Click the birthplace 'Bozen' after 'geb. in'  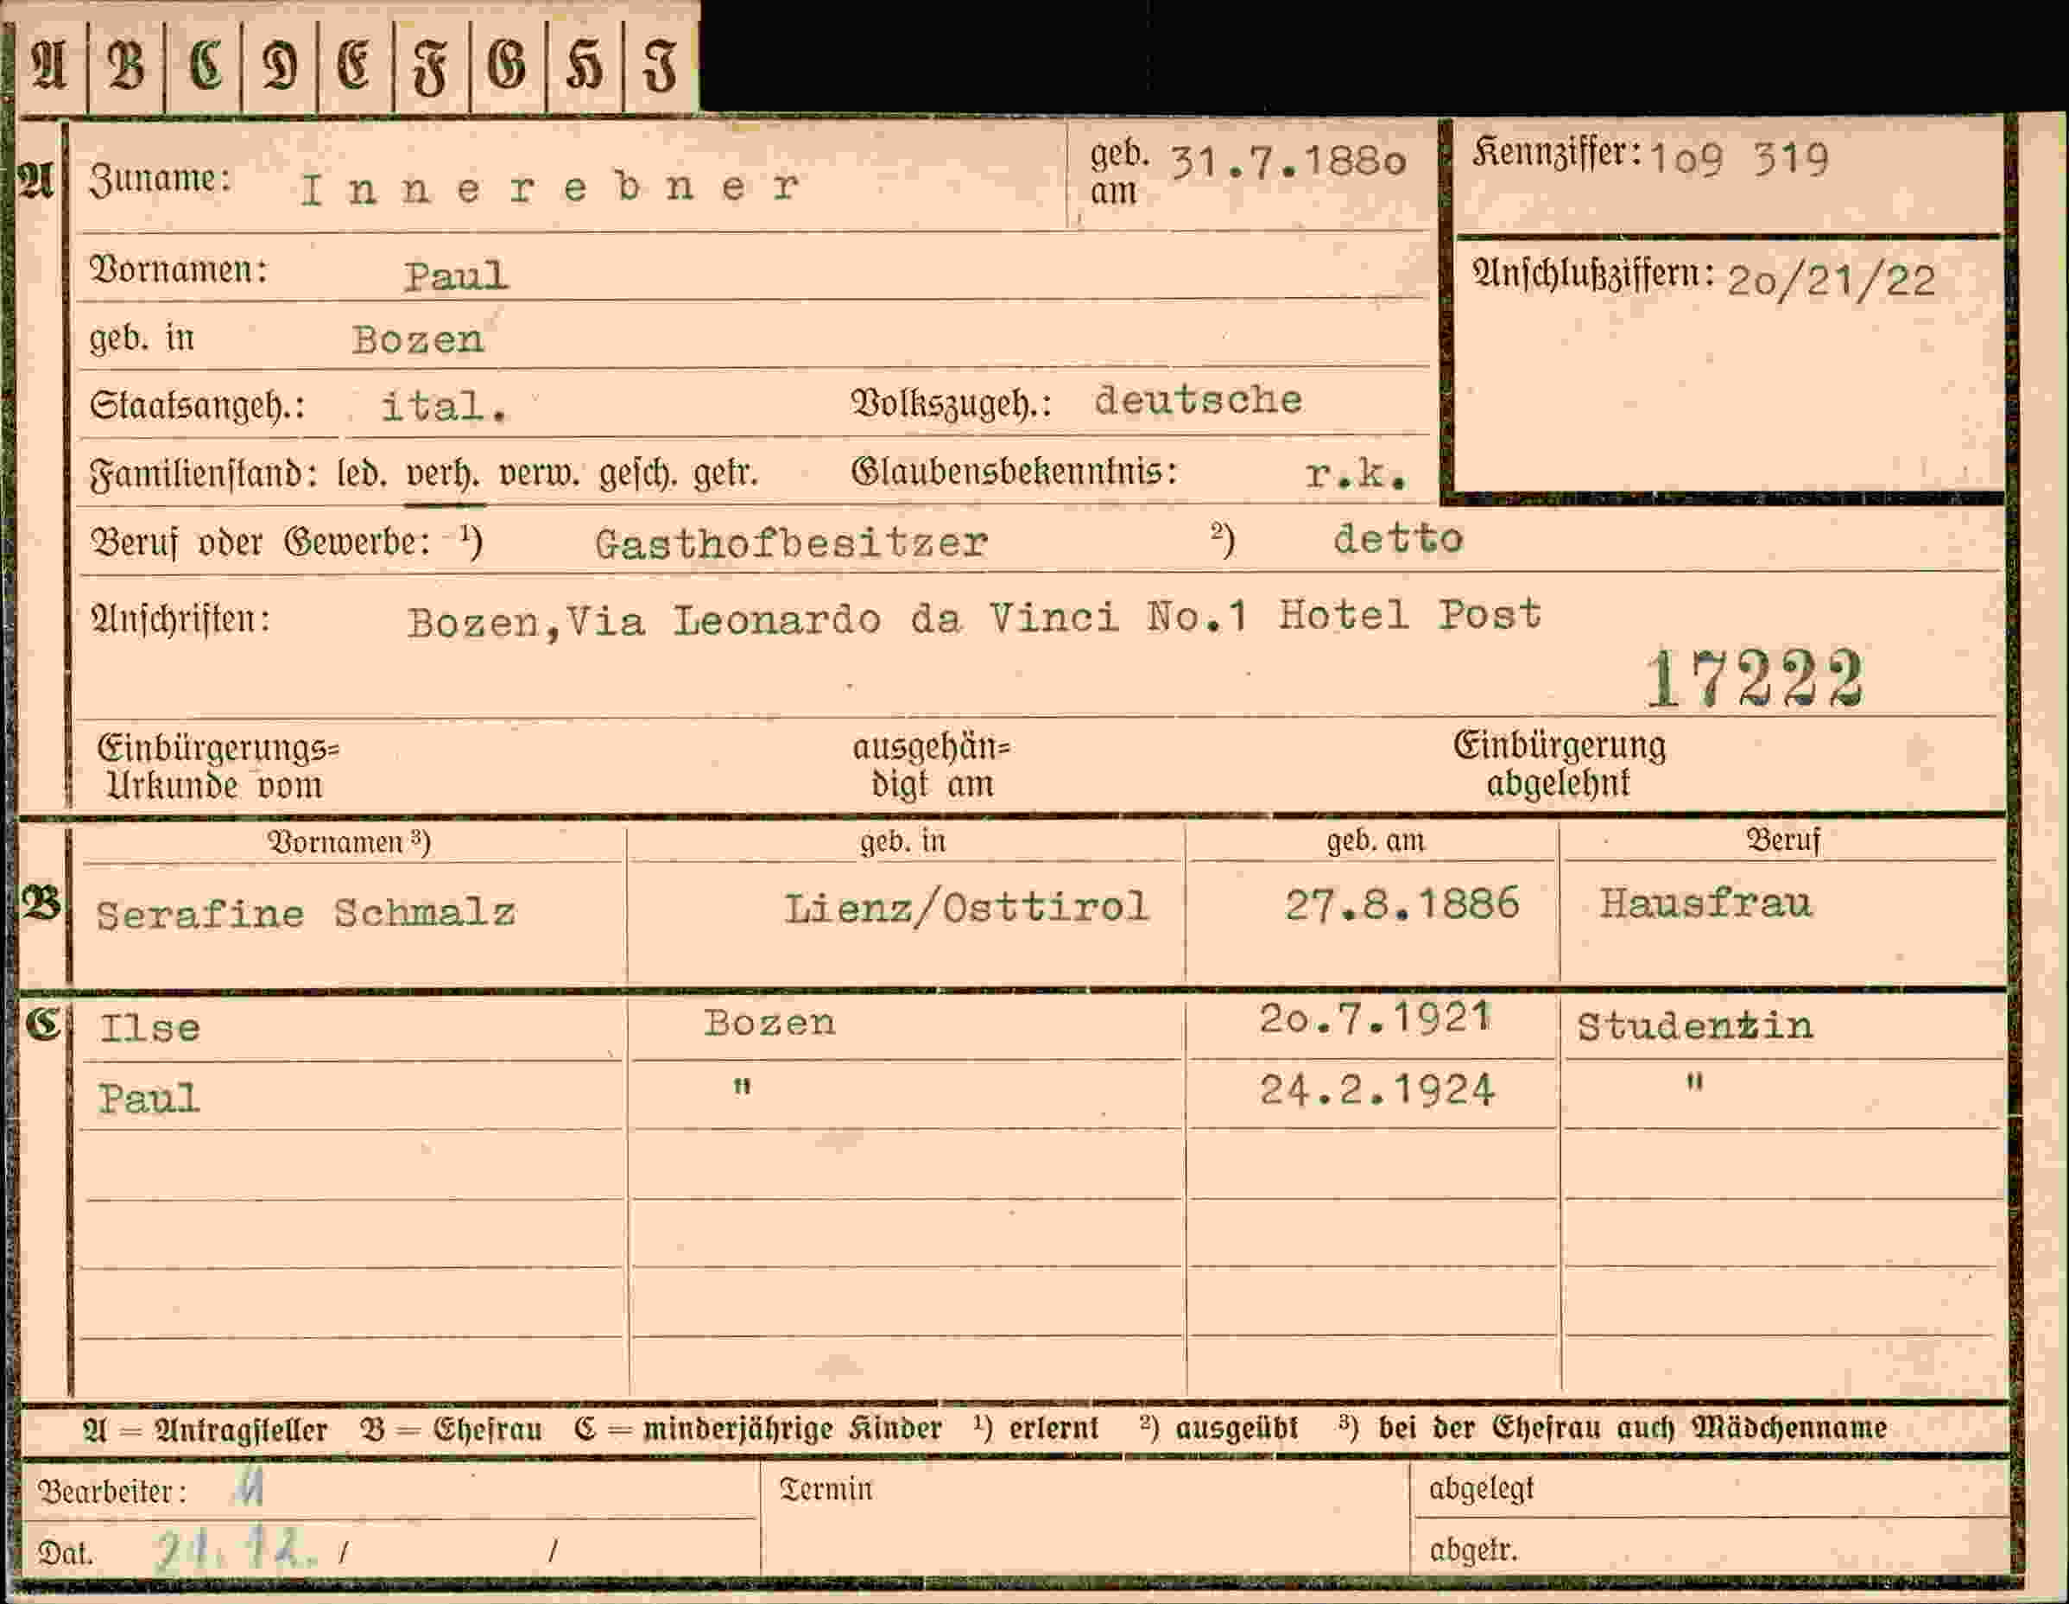tap(418, 339)
